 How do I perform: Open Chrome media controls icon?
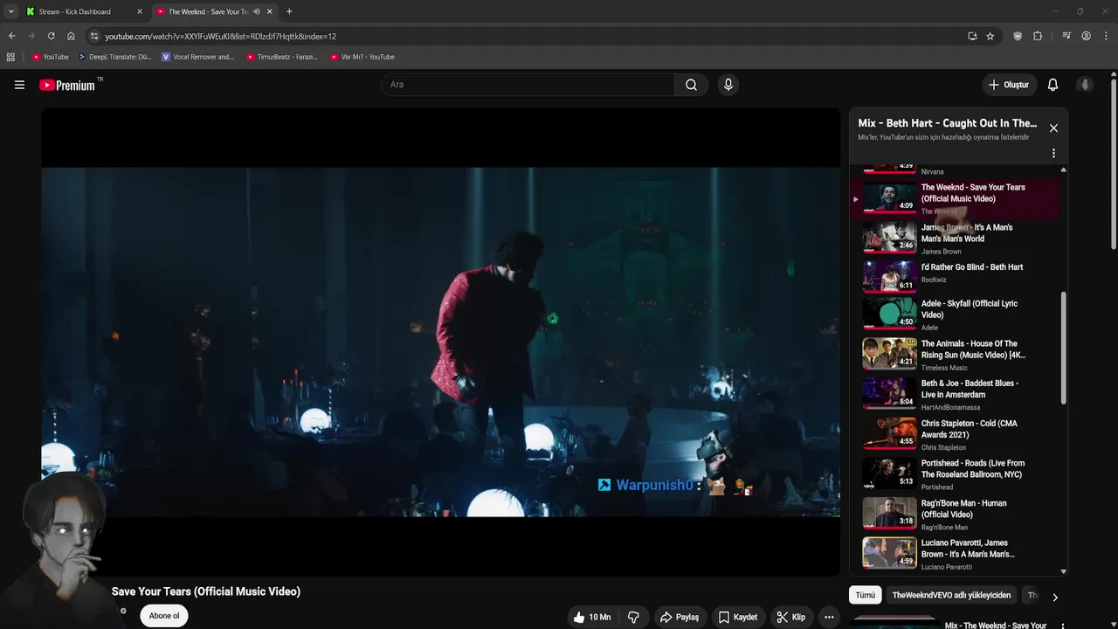click(x=1066, y=36)
